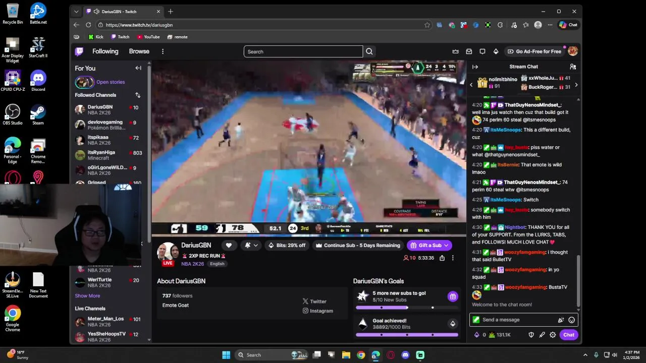646x363 pixels.
Task: Open YouTube bookmark
Action: (148, 37)
